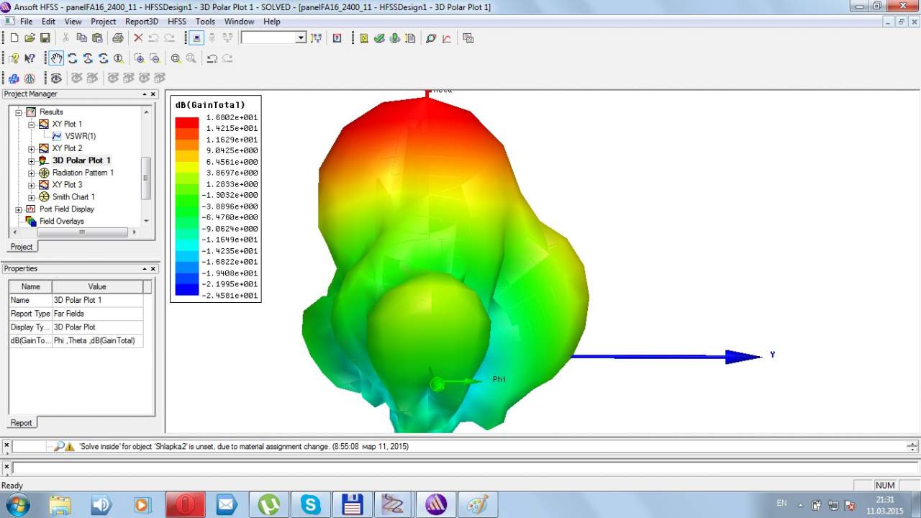Toggle the show/hide eye visibility icon

[x=56, y=78]
